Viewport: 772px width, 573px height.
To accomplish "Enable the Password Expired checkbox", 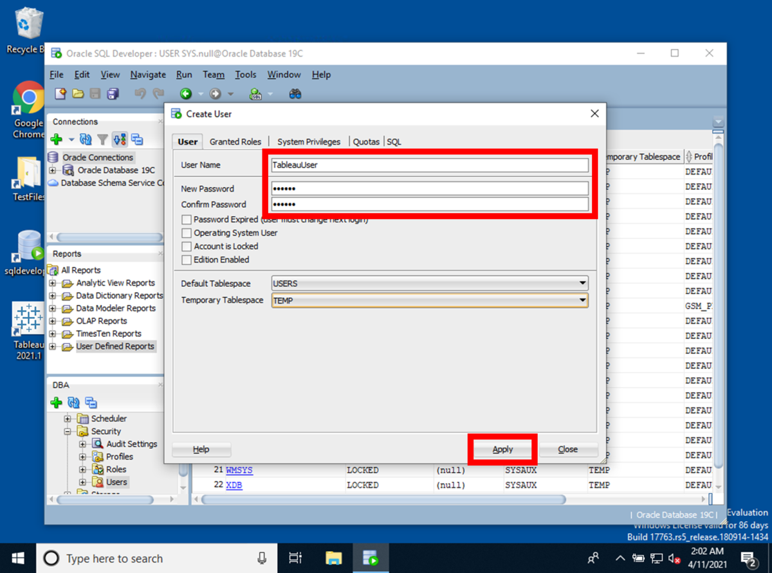I will [x=187, y=220].
